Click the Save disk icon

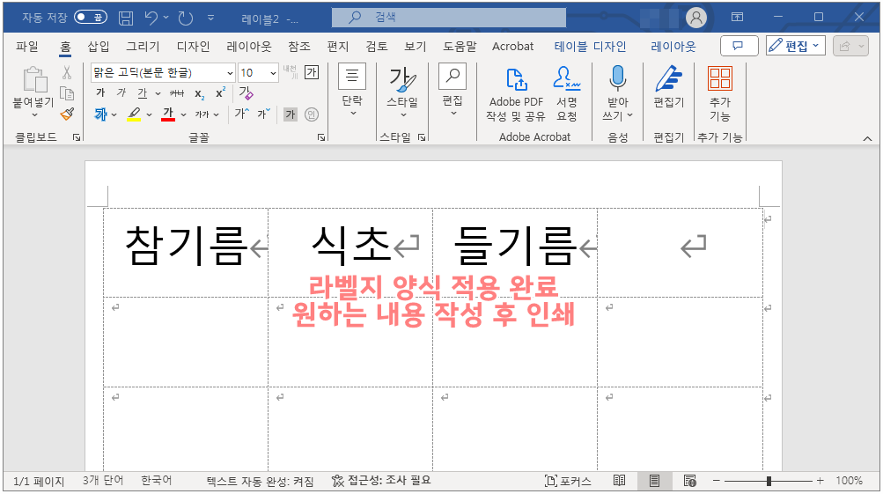tap(126, 18)
